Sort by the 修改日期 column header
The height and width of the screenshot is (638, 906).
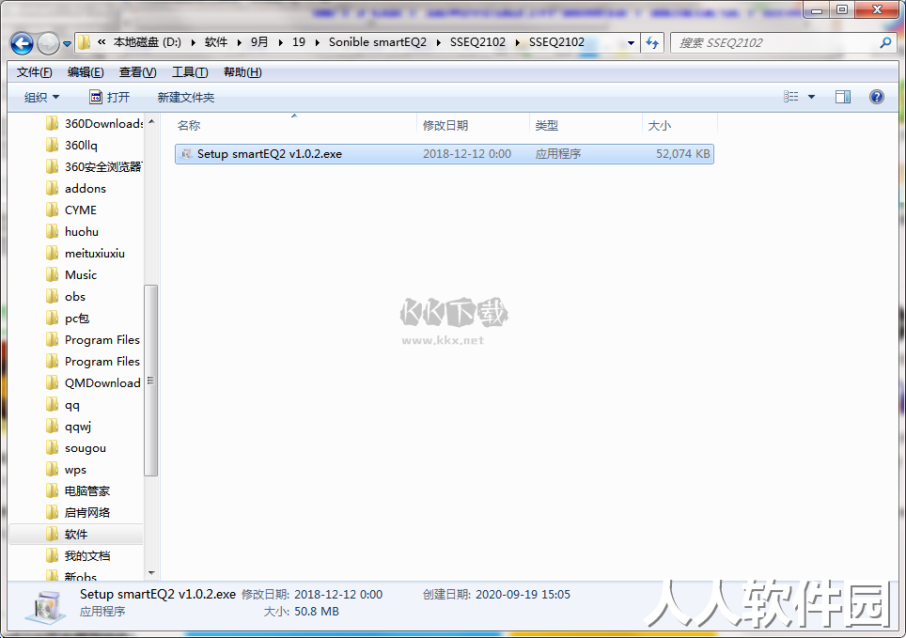tap(445, 125)
